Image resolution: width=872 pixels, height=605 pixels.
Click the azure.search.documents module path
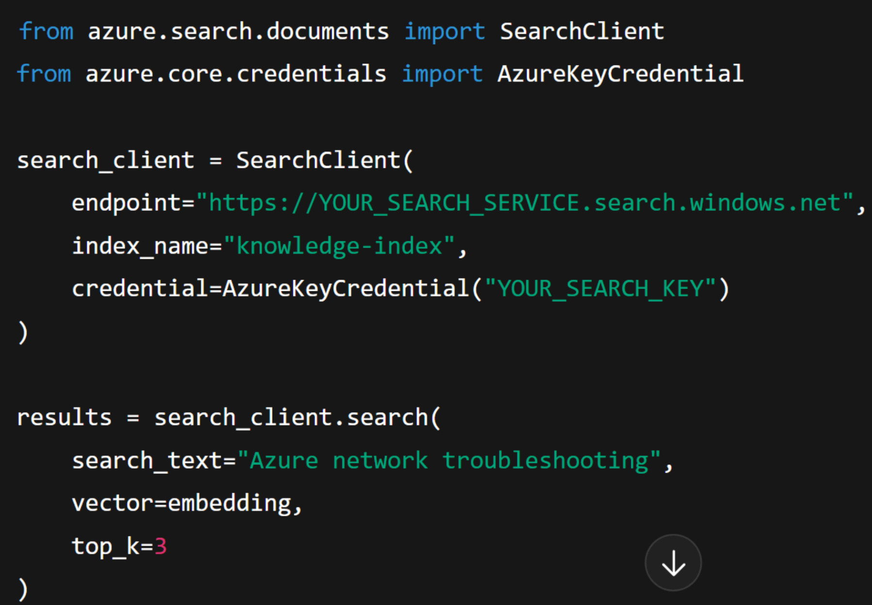click(x=238, y=32)
